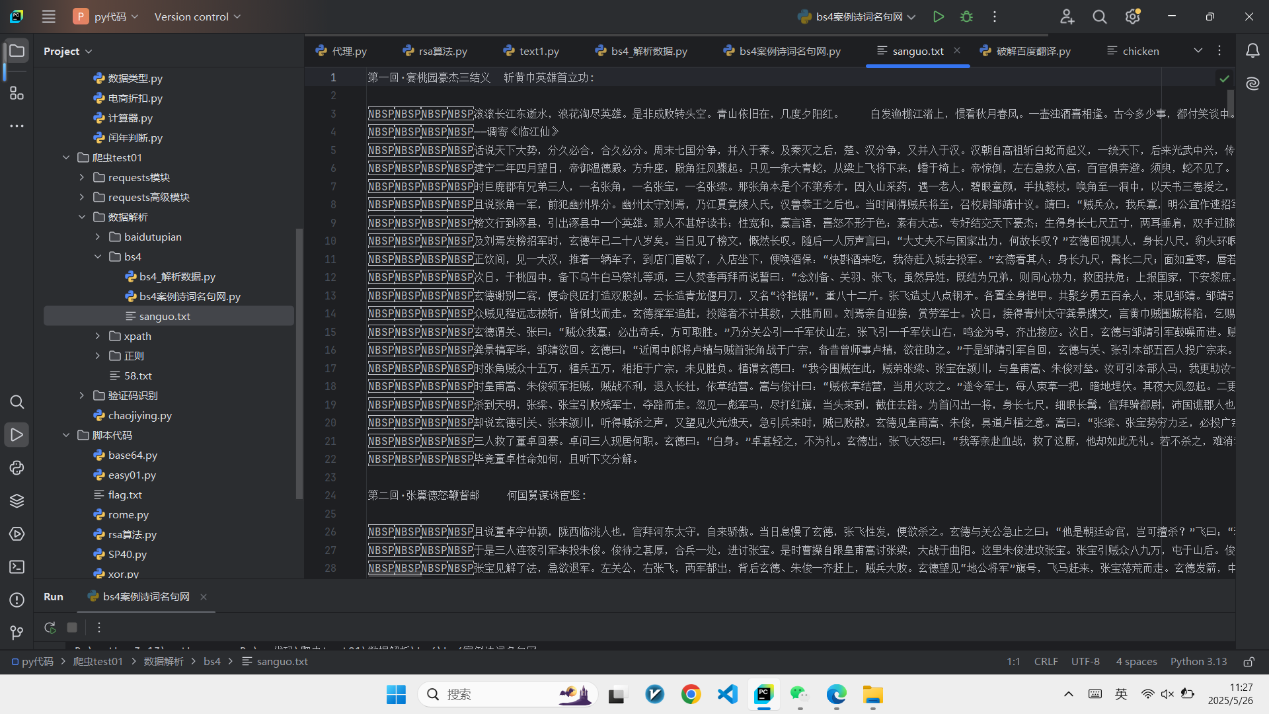Run the current configuration

(x=938, y=16)
